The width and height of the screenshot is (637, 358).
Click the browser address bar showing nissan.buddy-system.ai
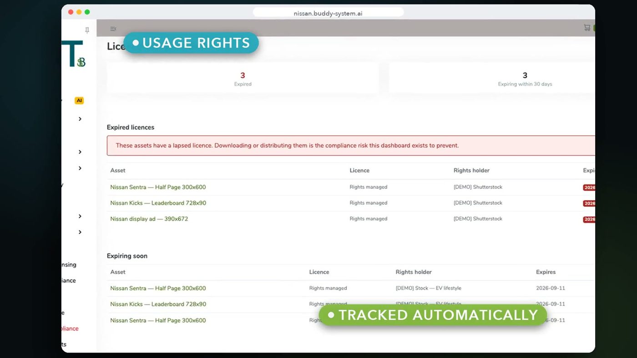(x=328, y=13)
